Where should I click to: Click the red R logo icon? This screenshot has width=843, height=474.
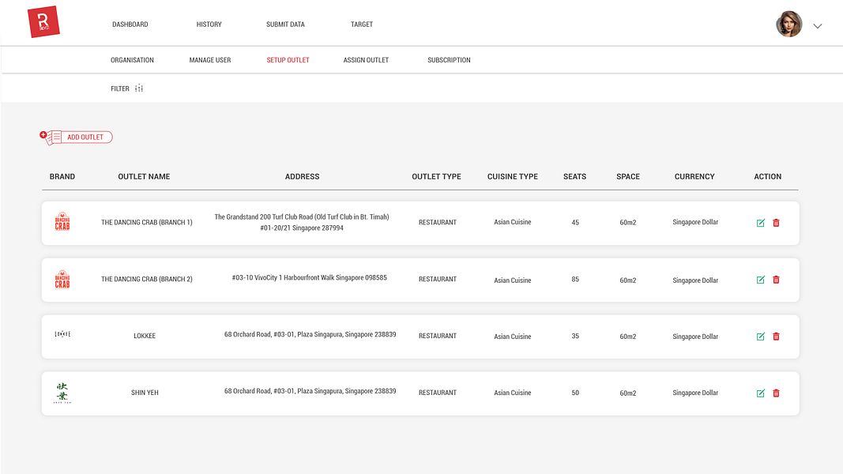[x=43, y=22]
